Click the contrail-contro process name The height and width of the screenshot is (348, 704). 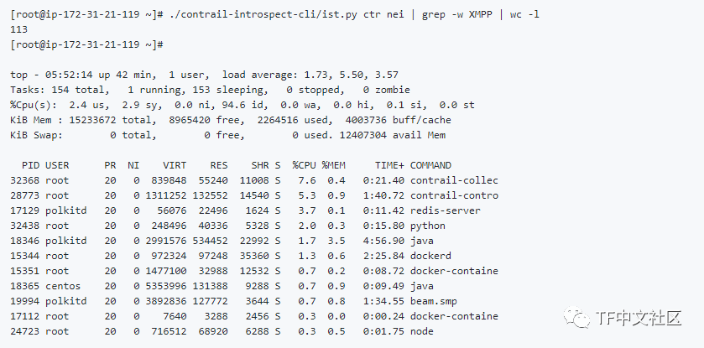(x=454, y=195)
